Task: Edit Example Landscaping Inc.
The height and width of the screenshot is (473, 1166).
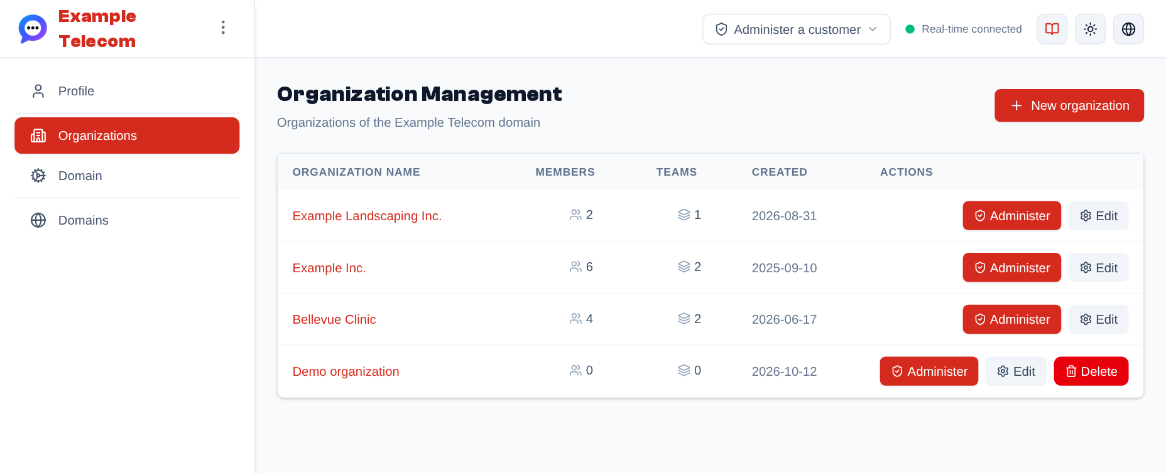Action: [1098, 216]
